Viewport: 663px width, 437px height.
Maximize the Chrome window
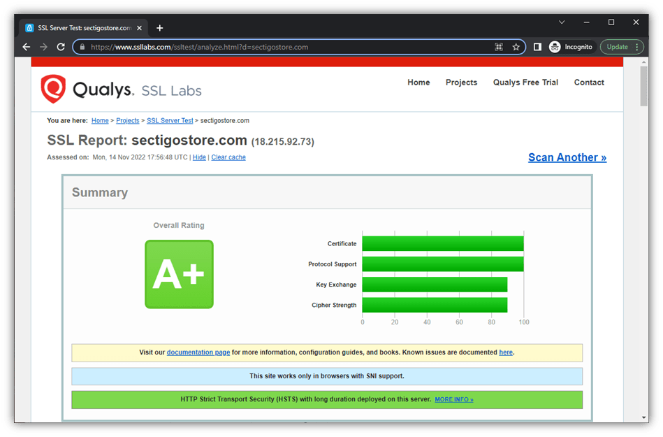click(x=611, y=22)
